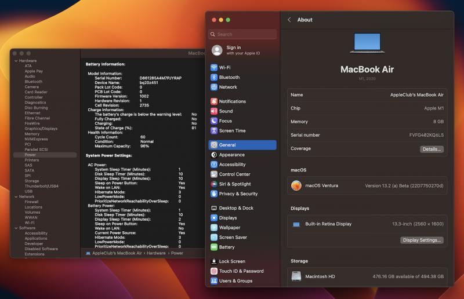Collapse the Network section in System Information
The image size is (464, 299).
pos(16,196)
